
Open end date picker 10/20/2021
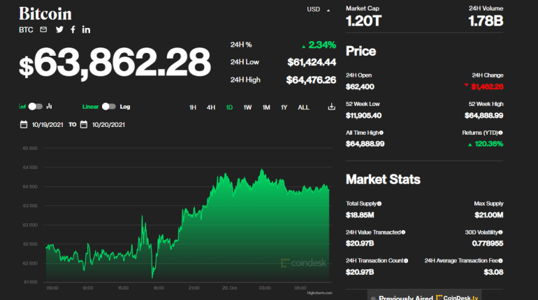[103, 125]
